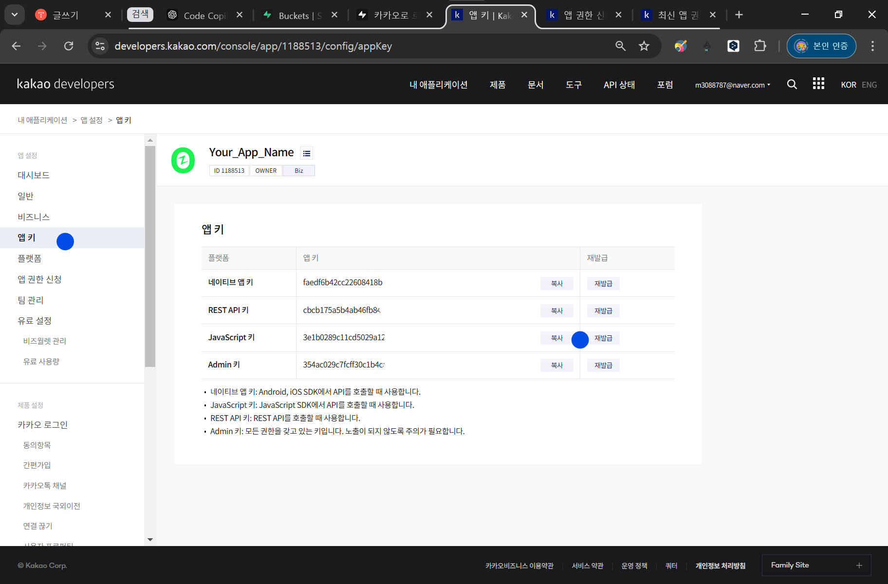Copy the REST API 키 value
Viewport: 888px width, 584px height.
[x=556, y=310]
